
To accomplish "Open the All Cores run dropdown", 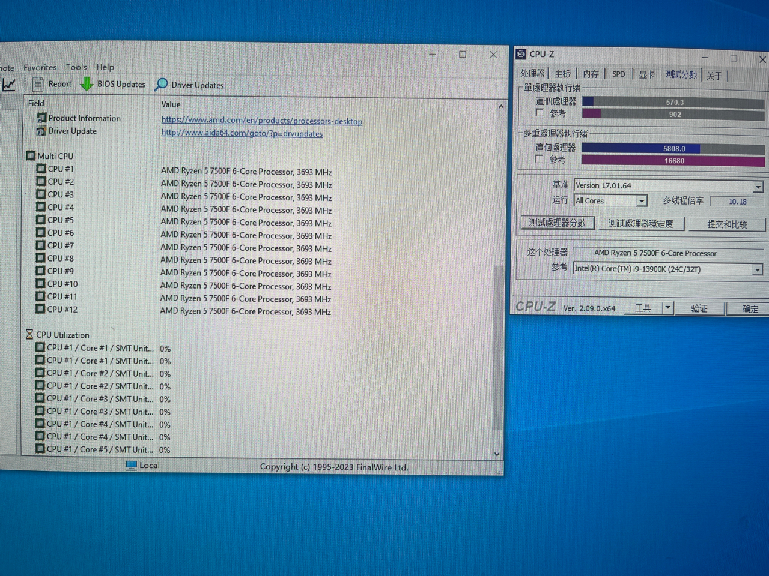I will [x=640, y=200].
